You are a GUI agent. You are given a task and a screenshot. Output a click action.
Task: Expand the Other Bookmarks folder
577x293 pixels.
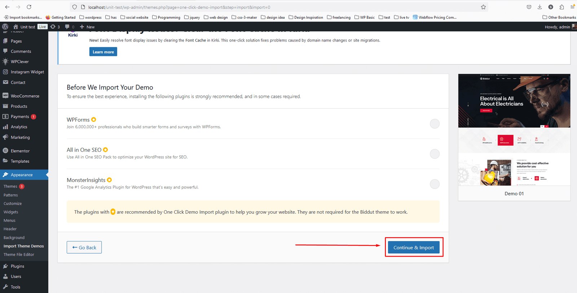click(559, 17)
